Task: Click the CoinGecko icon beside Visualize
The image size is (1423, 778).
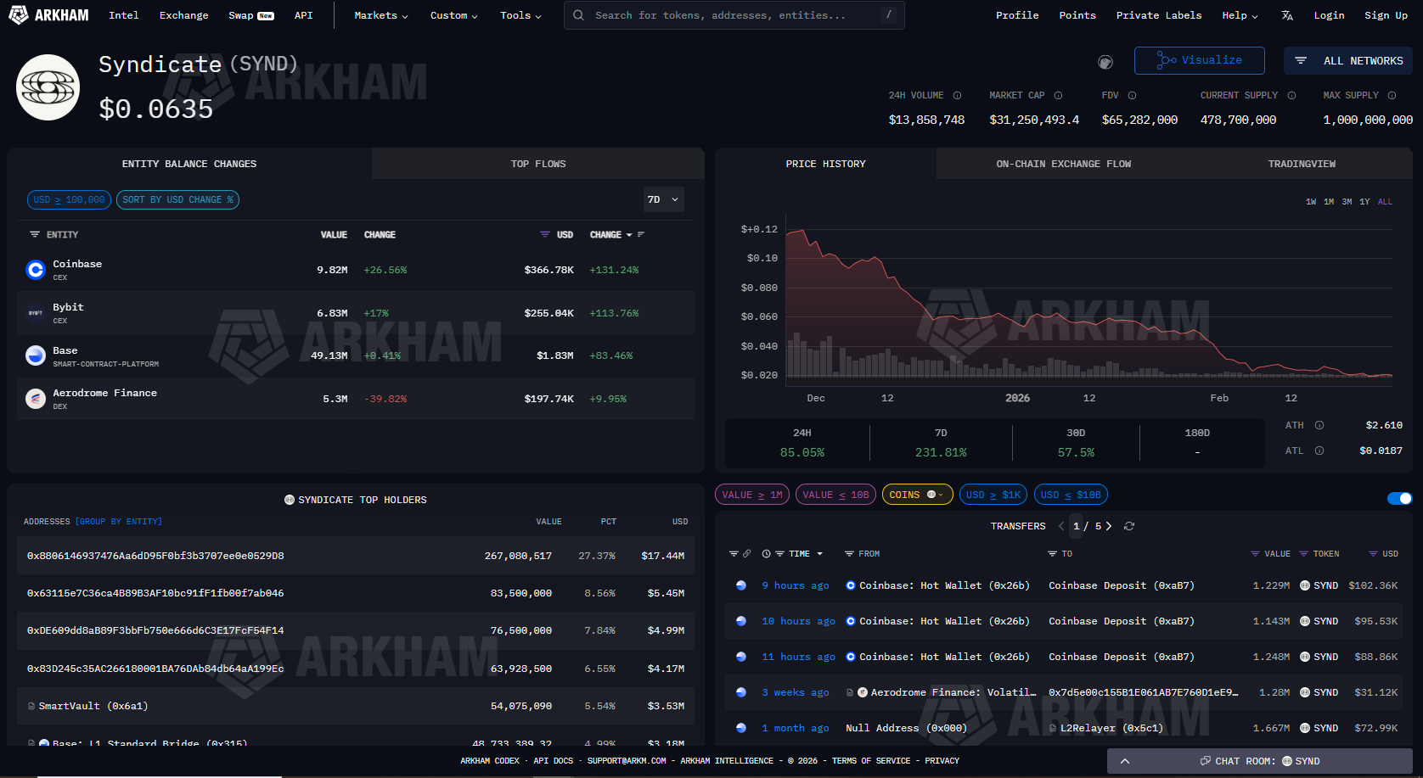Action: click(x=1105, y=61)
